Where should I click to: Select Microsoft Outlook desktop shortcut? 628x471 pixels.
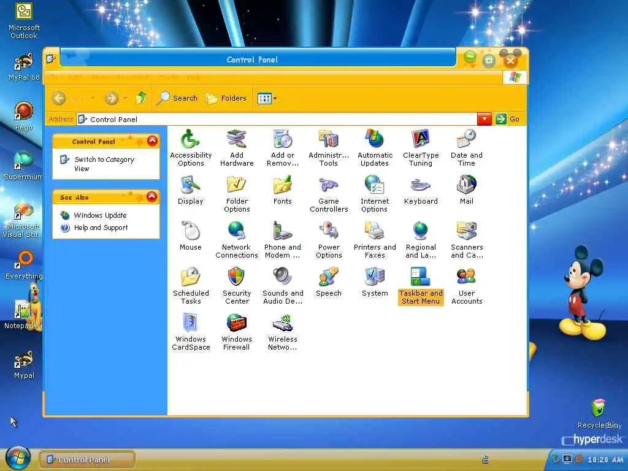tap(24, 21)
